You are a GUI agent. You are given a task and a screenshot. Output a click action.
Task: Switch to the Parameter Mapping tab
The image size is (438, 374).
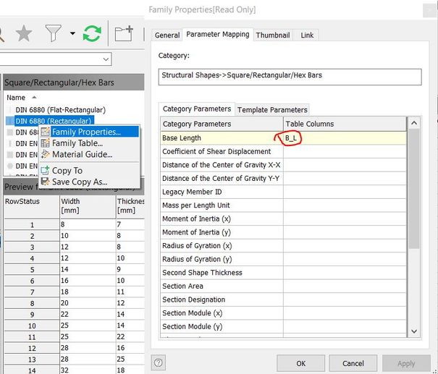click(218, 34)
